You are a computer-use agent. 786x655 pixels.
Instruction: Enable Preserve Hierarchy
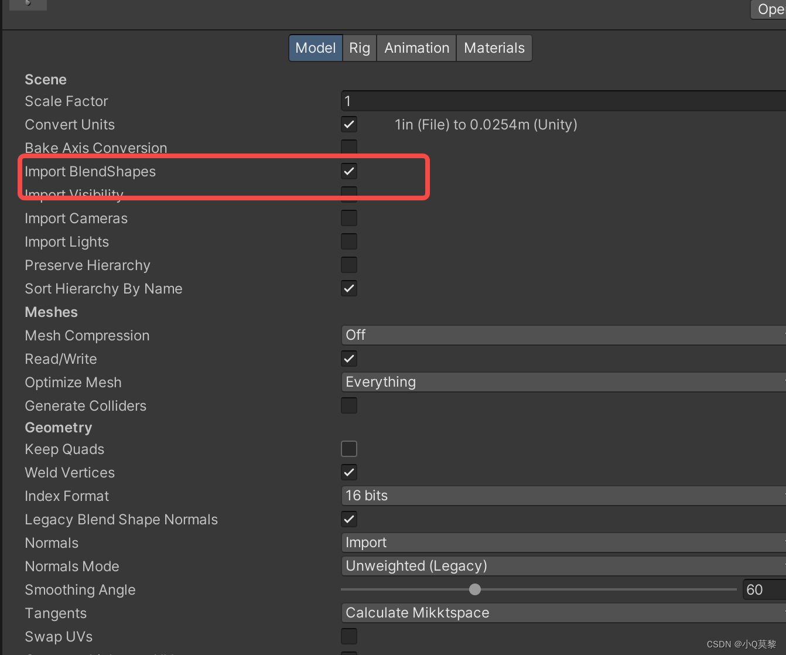click(x=348, y=264)
